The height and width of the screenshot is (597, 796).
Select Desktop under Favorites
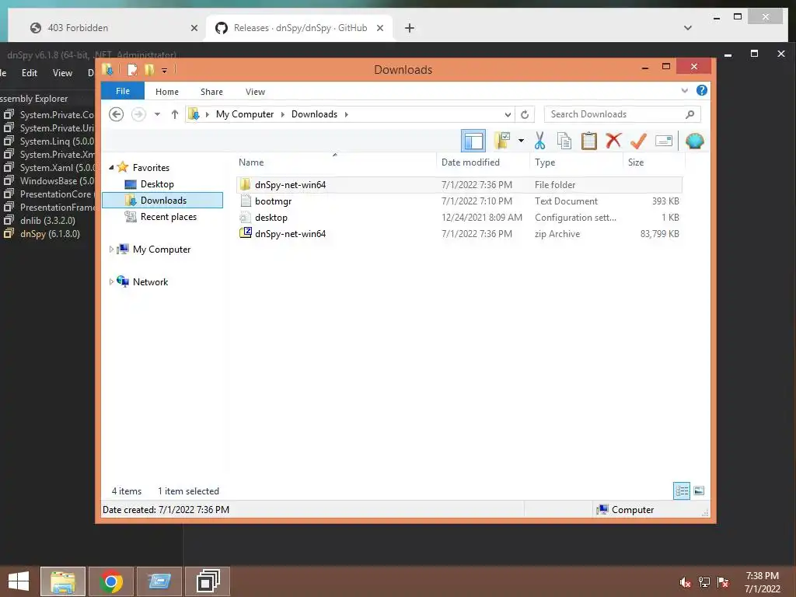[x=157, y=183]
